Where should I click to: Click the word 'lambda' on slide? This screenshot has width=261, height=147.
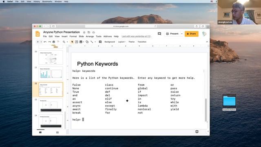click(143, 106)
